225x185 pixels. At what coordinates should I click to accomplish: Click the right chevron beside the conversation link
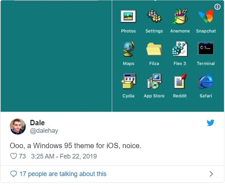[211, 174]
